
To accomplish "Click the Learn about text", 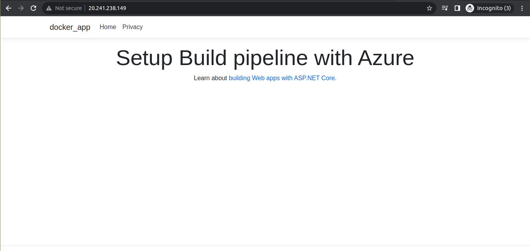I will [210, 78].
